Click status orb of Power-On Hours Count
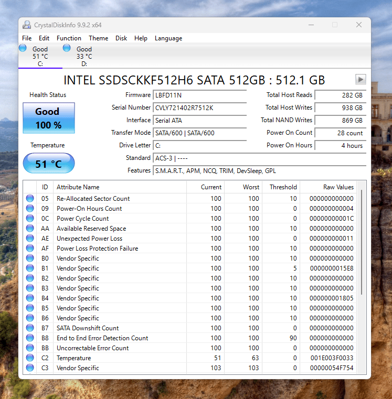The width and height of the screenshot is (392, 399). coord(30,208)
